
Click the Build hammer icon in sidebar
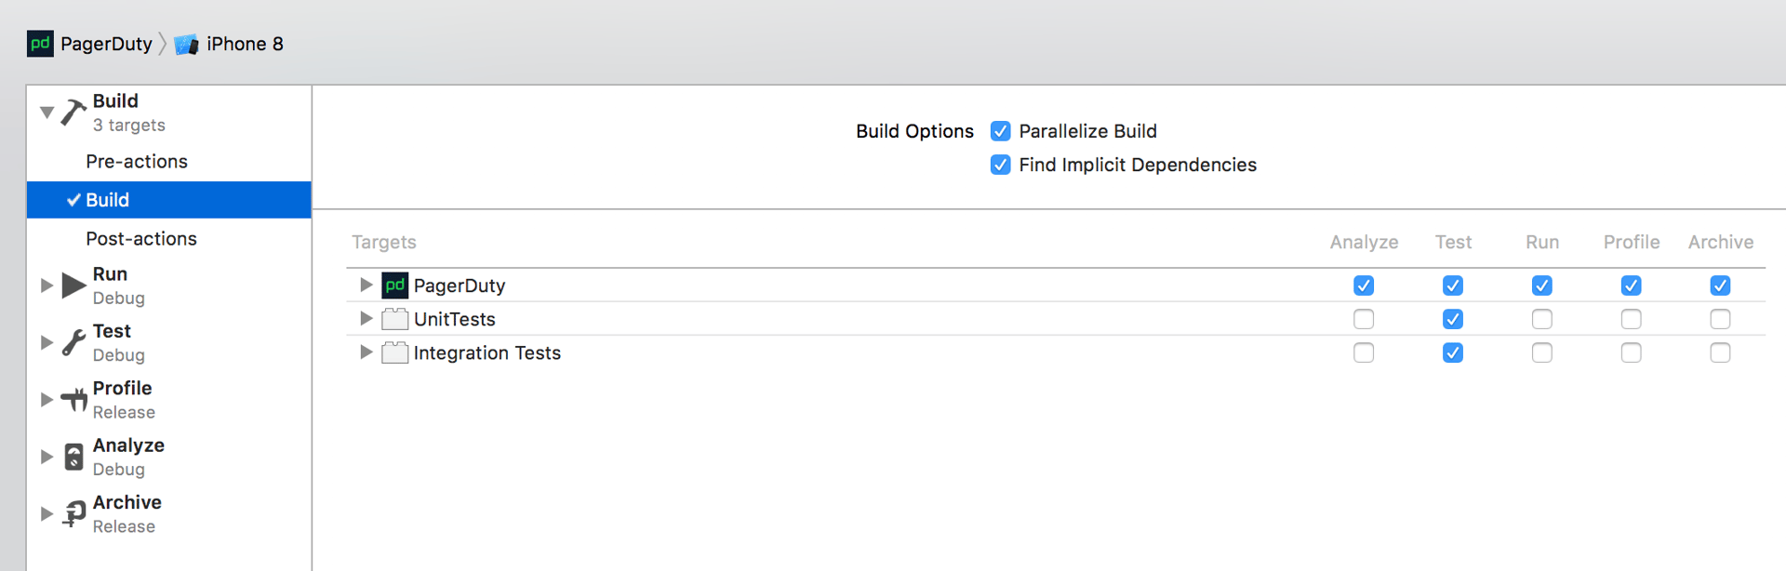pos(73,113)
